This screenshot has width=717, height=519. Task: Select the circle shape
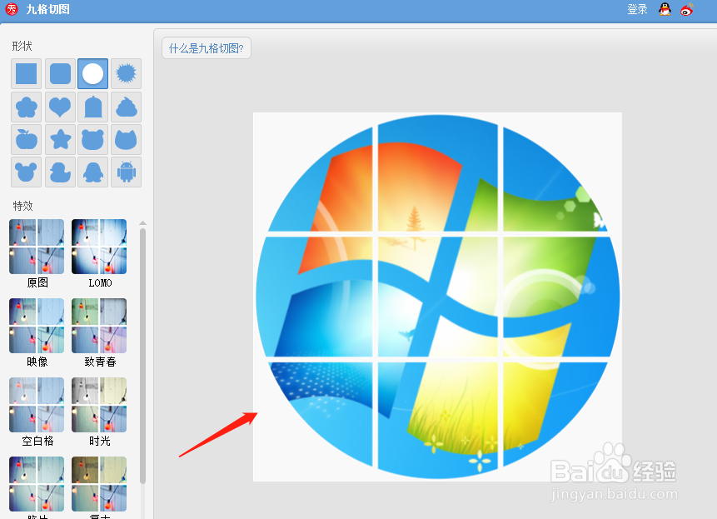pyautogui.click(x=92, y=73)
